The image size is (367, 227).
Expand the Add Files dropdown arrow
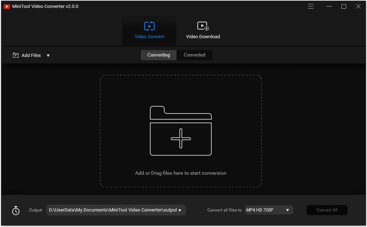48,55
